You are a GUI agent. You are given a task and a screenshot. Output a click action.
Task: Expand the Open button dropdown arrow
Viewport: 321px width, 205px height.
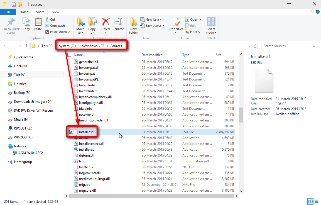tap(200, 19)
